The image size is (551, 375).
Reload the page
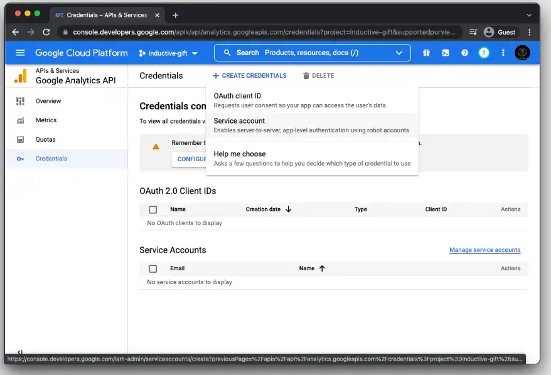pos(46,32)
